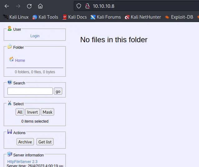Open the Login link
Image resolution: width=199 pixels, height=167 pixels.
35,36
